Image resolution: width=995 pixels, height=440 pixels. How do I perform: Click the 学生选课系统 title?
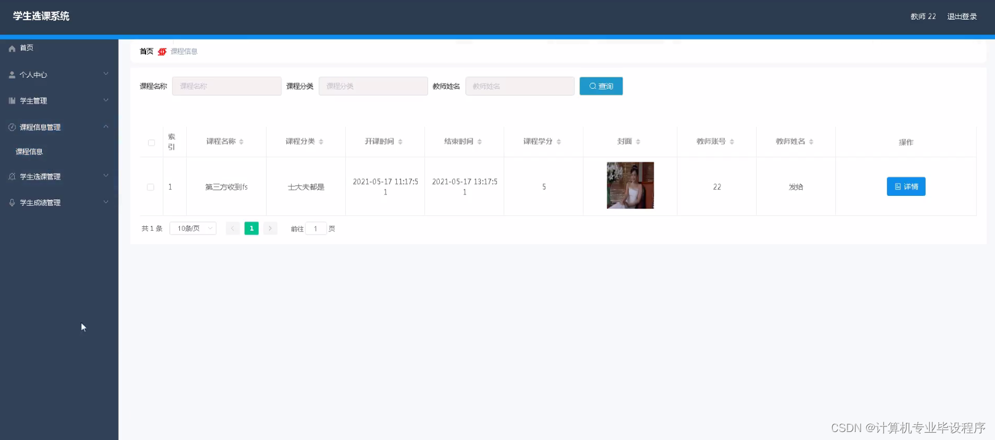(x=41, y=16)
